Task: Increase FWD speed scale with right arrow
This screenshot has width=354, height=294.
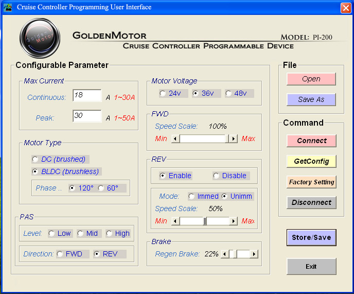Action: 234,139
